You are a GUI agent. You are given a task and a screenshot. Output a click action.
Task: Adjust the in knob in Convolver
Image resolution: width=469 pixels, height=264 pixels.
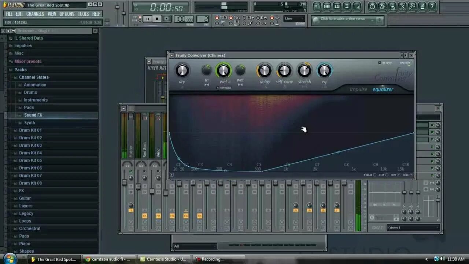click(x=207, y=70)
